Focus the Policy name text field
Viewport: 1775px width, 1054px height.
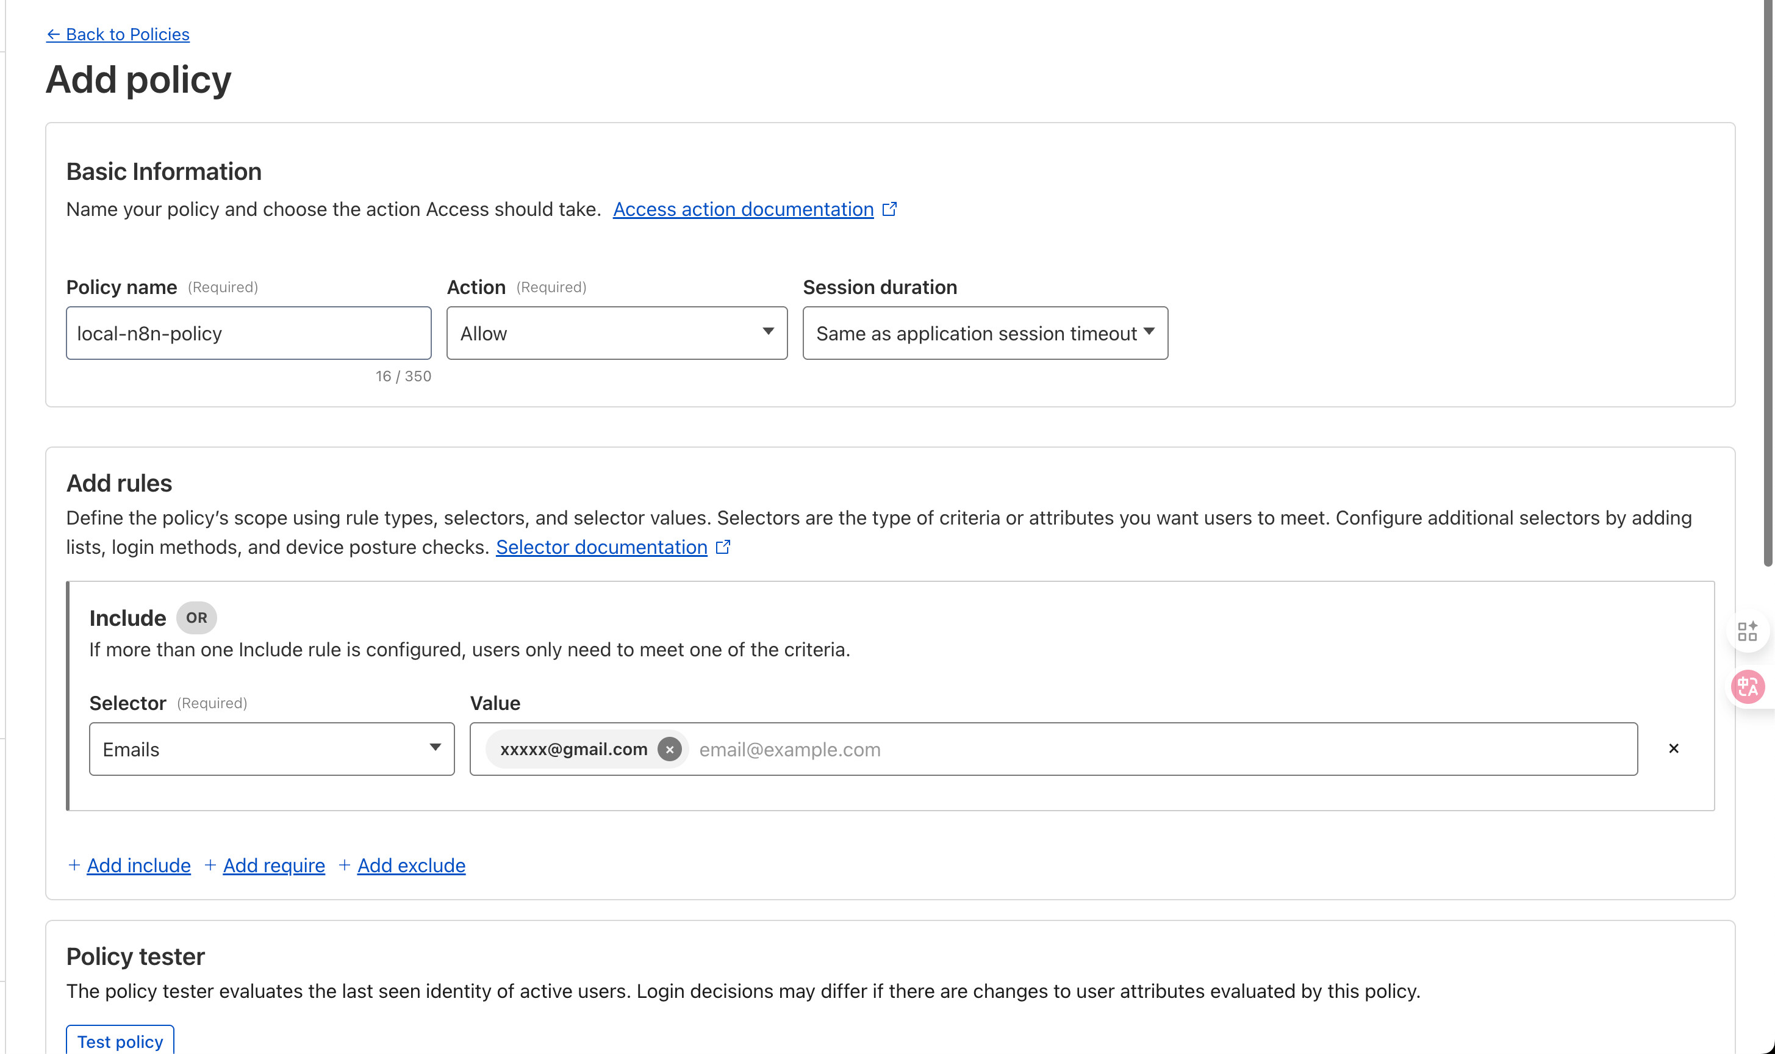[249, 333]
